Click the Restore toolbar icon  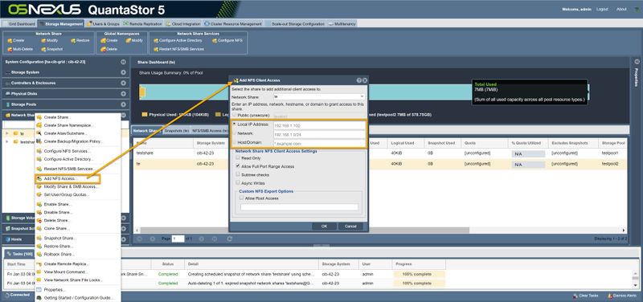73,41
